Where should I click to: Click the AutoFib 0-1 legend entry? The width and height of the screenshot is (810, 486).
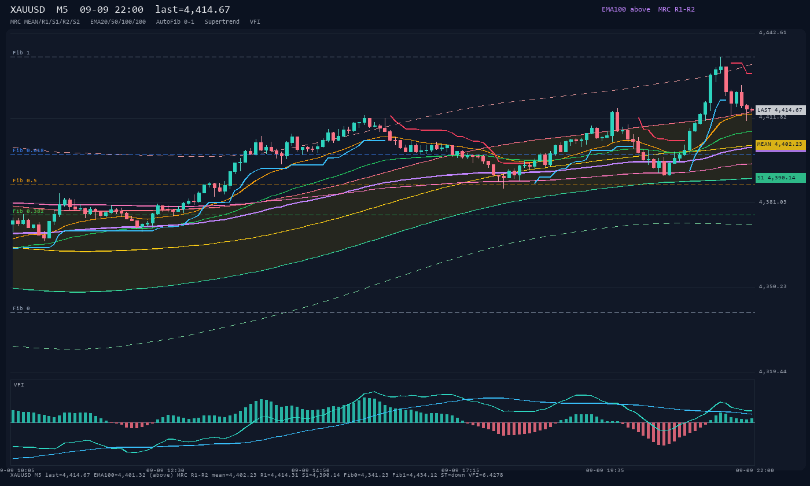click(175, 22)
